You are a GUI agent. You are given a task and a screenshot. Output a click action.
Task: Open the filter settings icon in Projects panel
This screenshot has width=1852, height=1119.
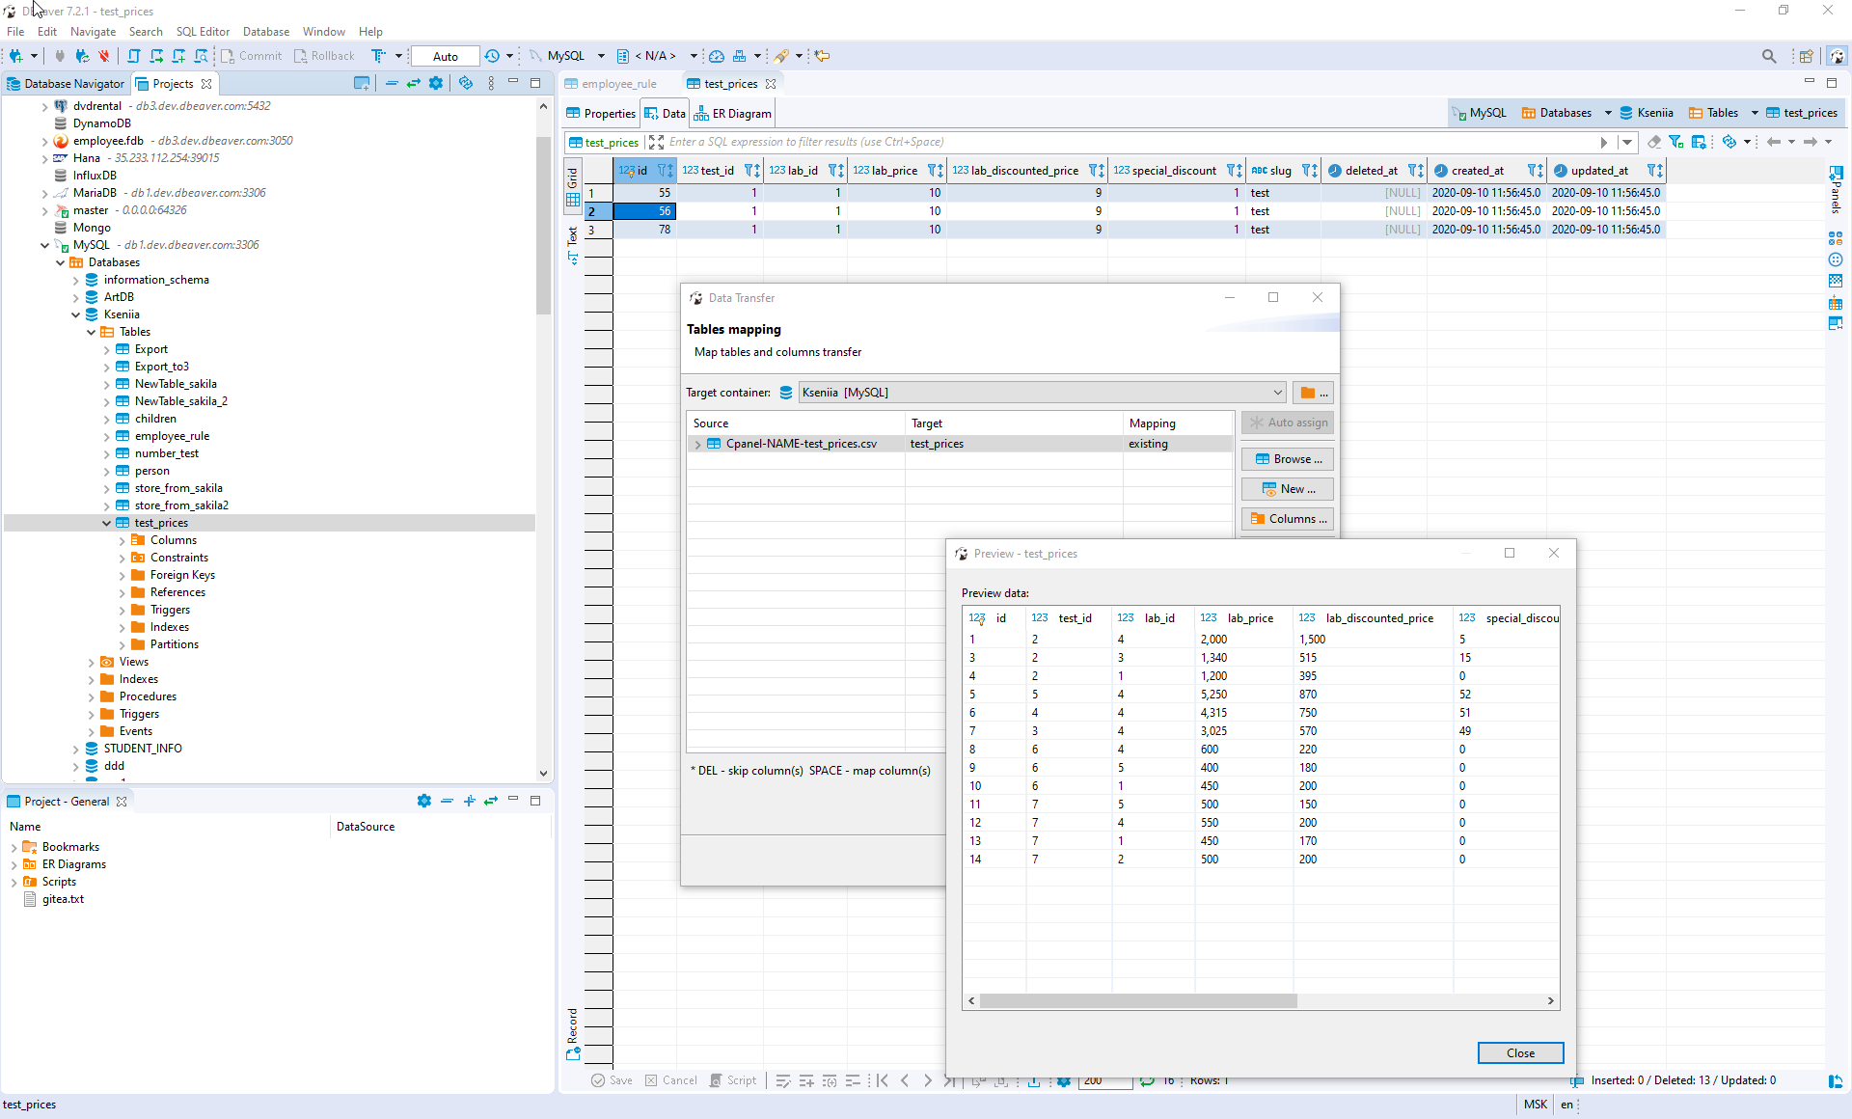pyautogui.click(x=437, y=83)
